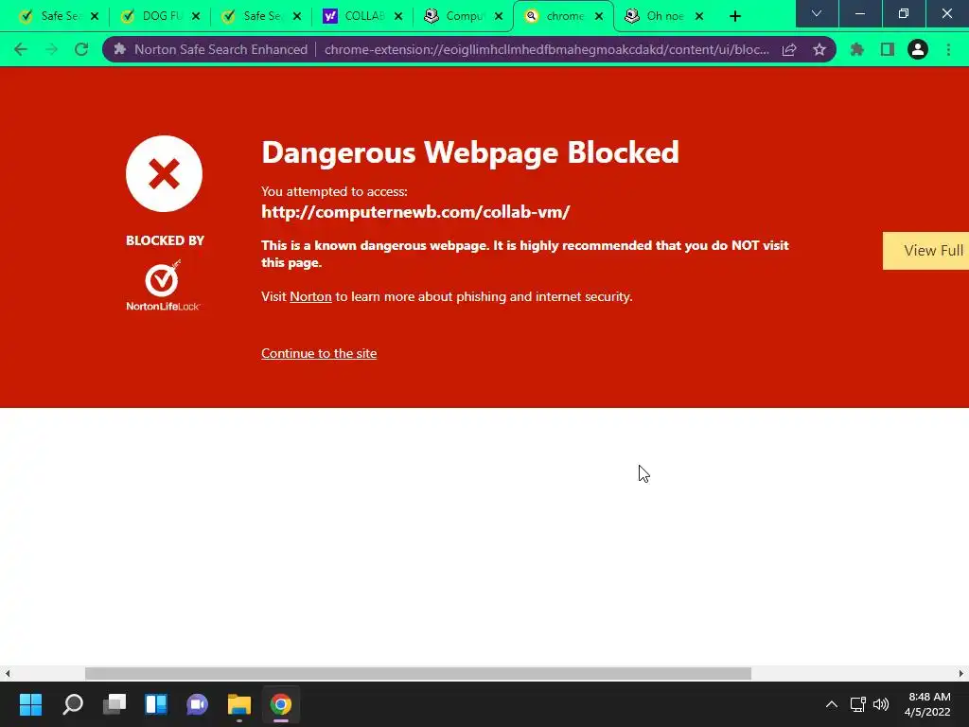Image resolution: width=969 pixels, height=727 pixels.
Task: Click the Continue to the site link
Action: (x=319, y=354)
